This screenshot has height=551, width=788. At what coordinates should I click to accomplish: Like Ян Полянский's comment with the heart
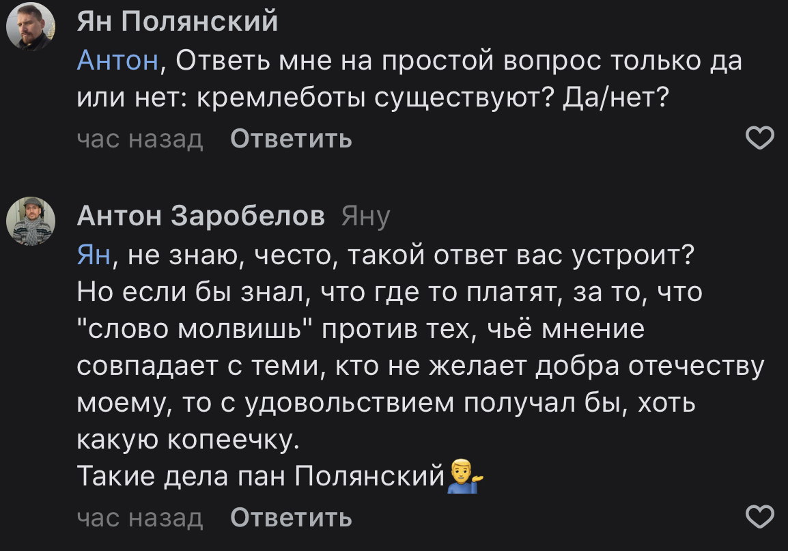pos(758,139)
